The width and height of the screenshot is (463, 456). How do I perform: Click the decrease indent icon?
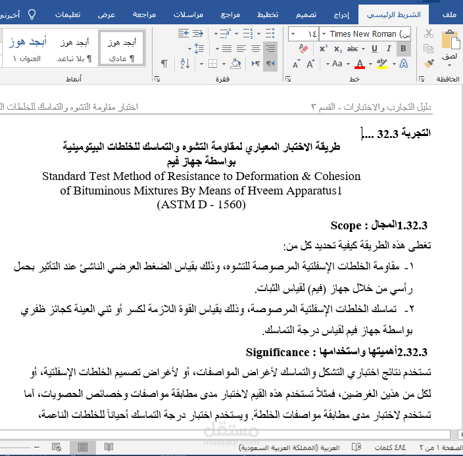coord(198,34)
